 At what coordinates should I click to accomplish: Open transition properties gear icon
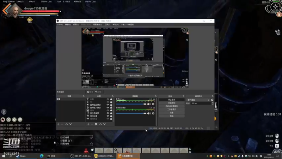click(x=212, y=100)
